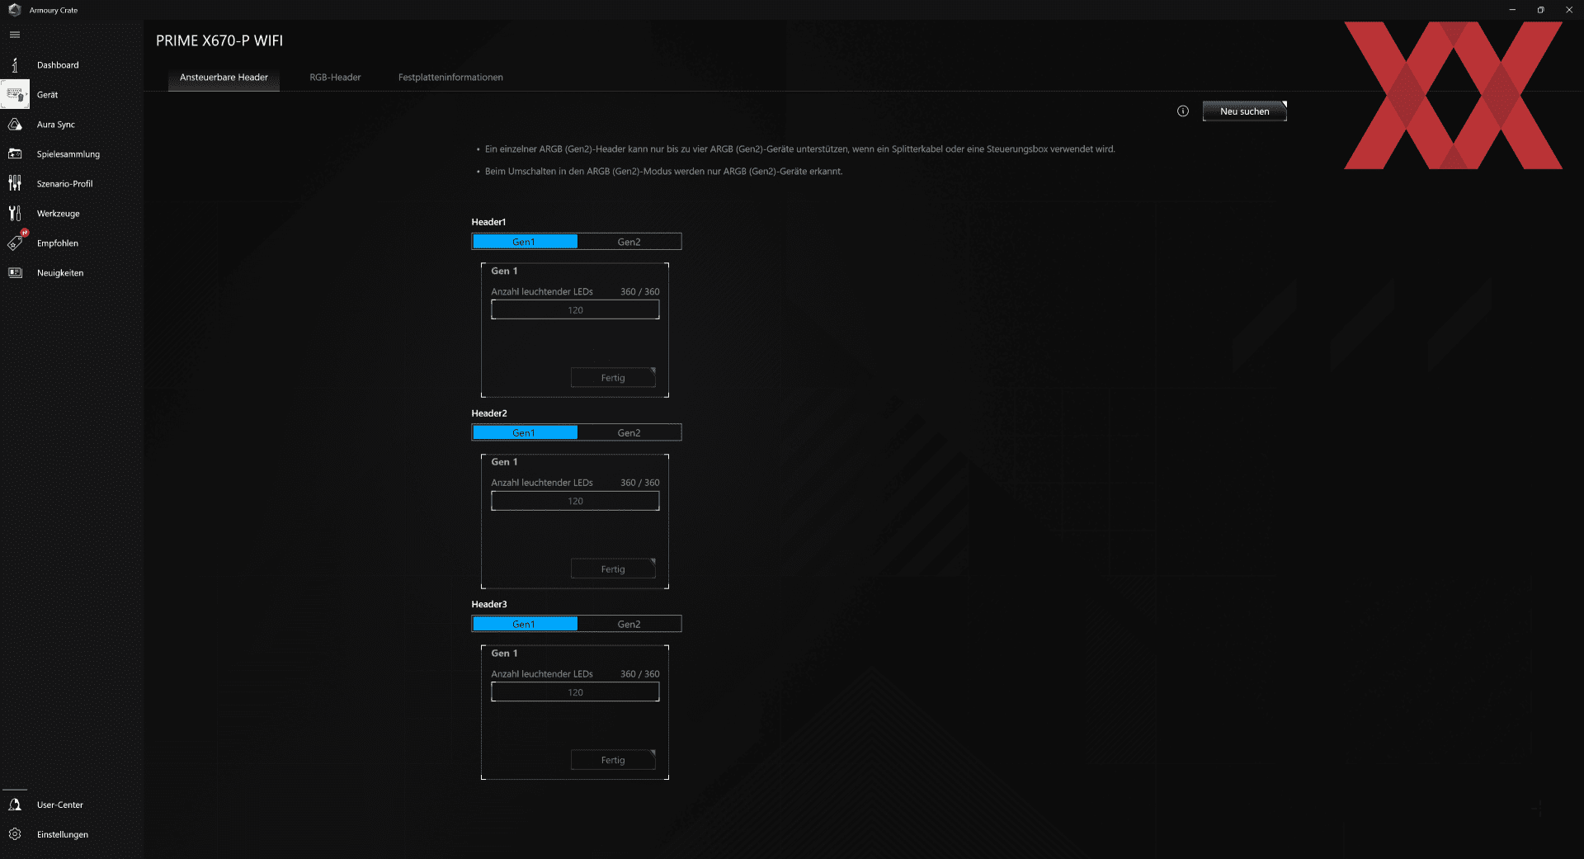Select Gerät in the sidebar
Viewport: 1584px width, 859px height.
click(x=48, y=95)
